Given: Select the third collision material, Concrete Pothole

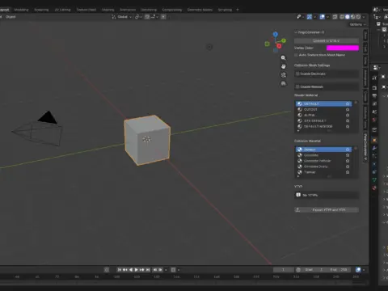Looking at the screenshot, I should (323, 161).
